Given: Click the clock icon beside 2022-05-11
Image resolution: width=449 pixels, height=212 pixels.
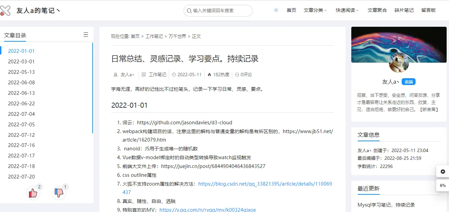Looking at the screenshot, I should [174, 75].
